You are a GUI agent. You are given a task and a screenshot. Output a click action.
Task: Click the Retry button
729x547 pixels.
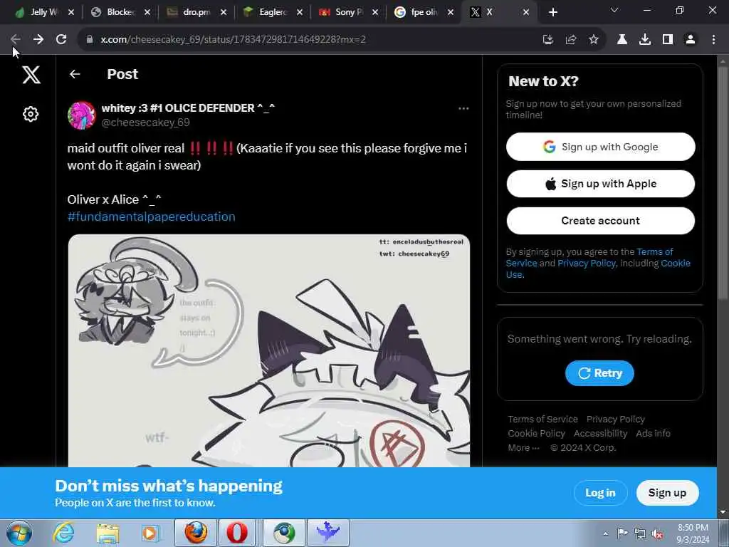(x=599, y=373)
